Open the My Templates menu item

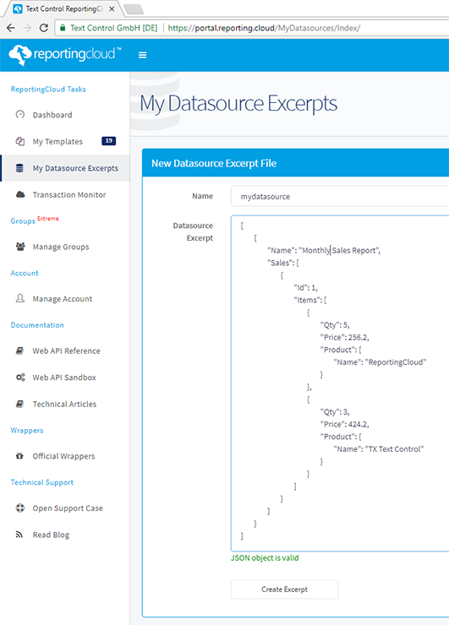(x=57, y=142)
